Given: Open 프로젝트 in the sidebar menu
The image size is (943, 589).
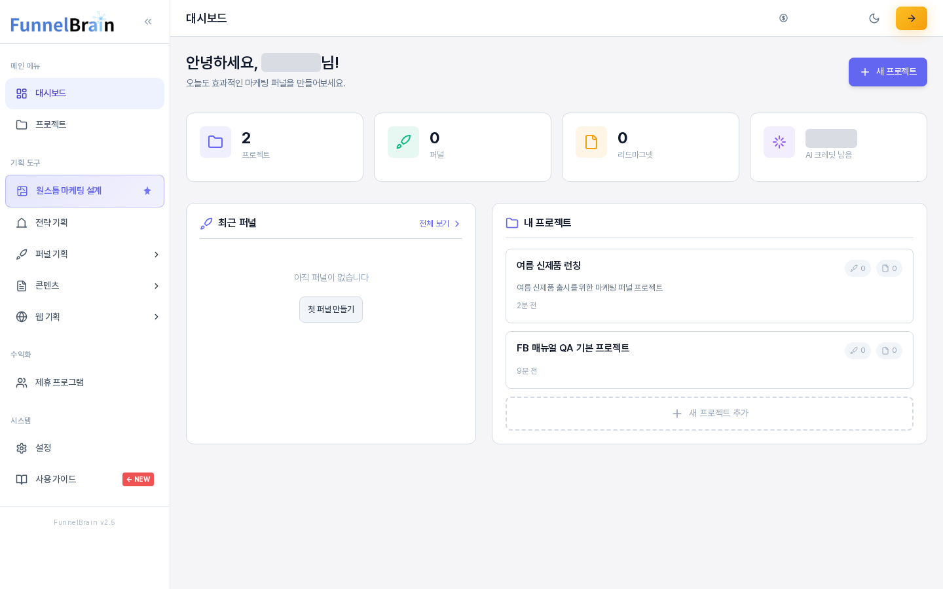Looking at the screenshot, I should pos(84,125).
